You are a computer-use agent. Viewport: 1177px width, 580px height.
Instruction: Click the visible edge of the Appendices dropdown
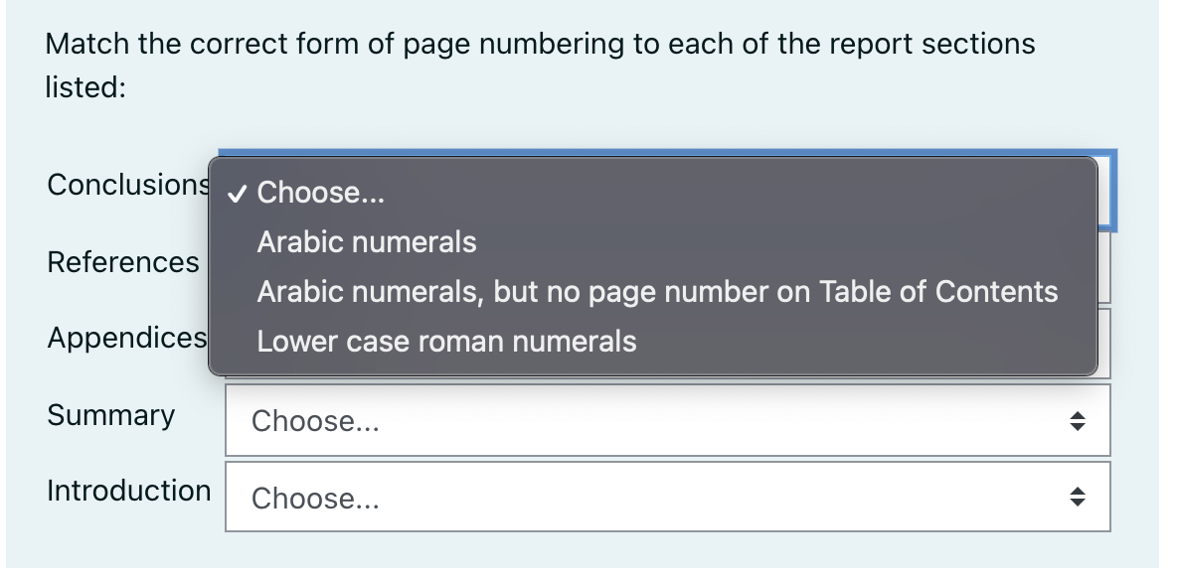click(1104, 344)
